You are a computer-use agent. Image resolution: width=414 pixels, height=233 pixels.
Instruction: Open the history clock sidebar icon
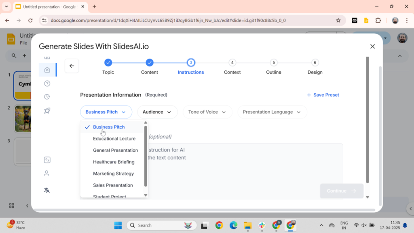47,97
